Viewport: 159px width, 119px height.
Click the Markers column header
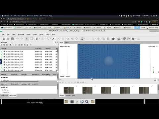[3, 74]
